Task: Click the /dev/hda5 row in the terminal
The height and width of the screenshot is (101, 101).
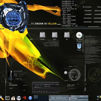Action: [81, 18]
